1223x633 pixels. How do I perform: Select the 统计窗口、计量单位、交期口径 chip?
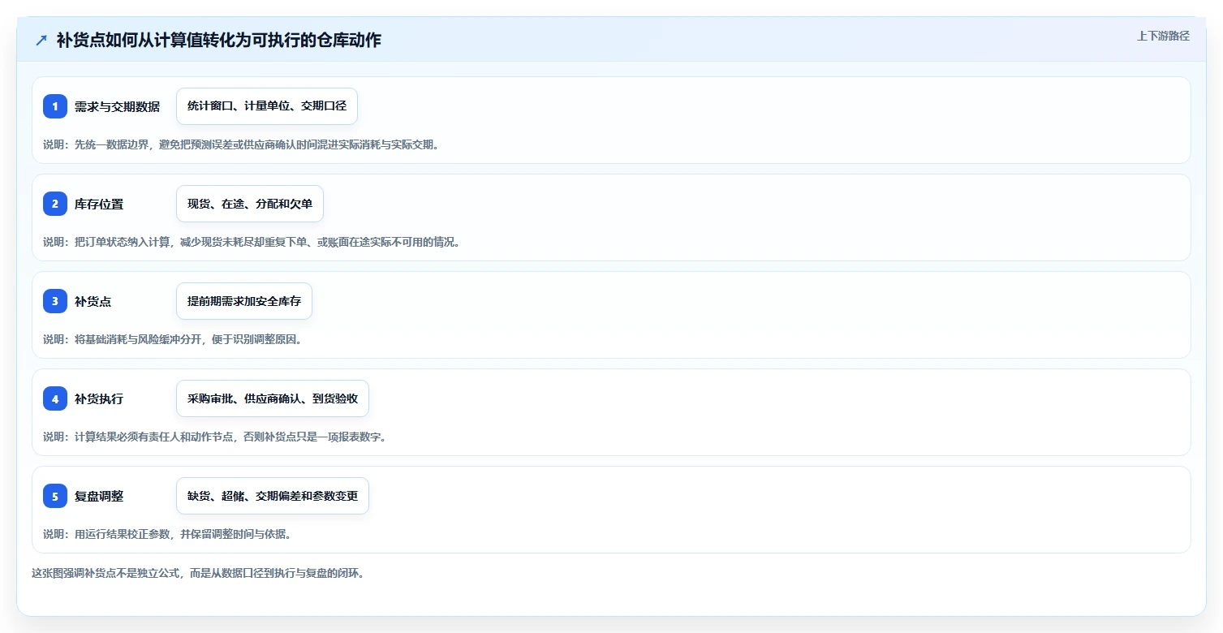coord(267,106)
